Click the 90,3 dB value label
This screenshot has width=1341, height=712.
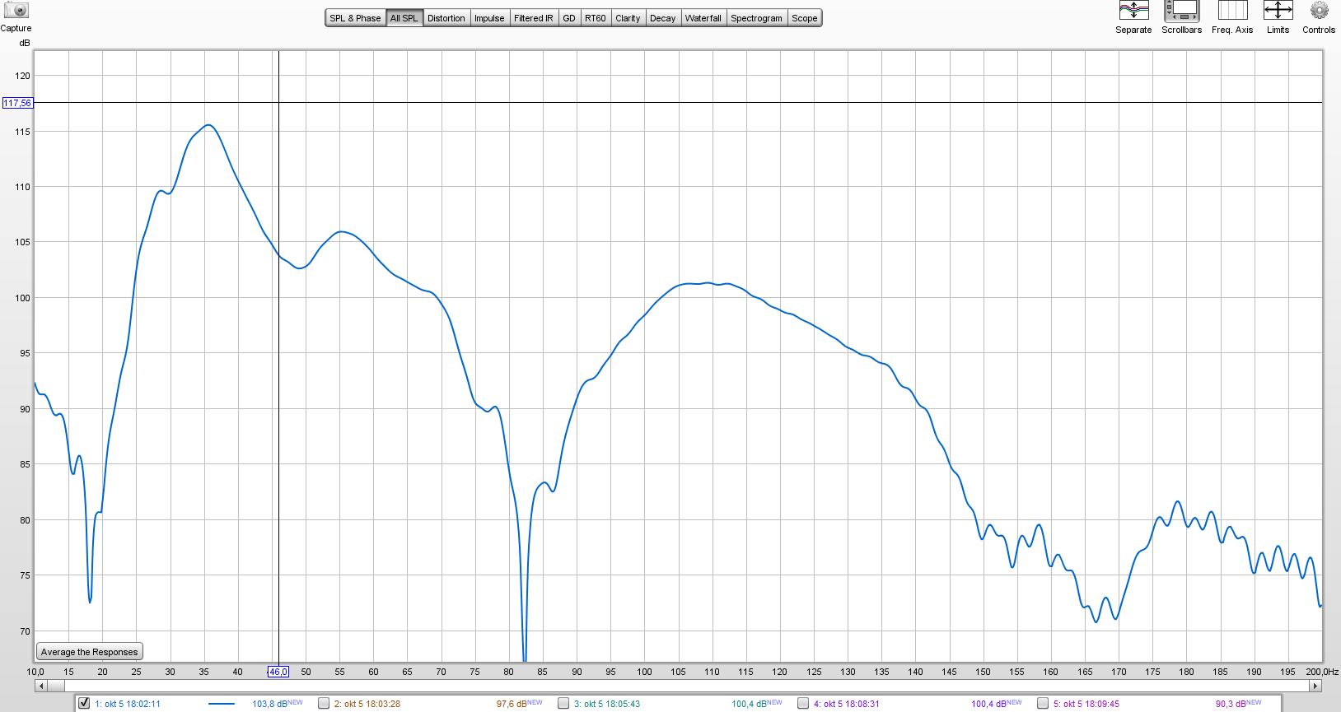[1231, 704]
